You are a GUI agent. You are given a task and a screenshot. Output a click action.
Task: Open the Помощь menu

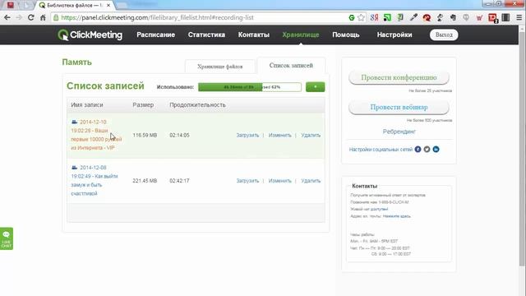pos(346,35)
